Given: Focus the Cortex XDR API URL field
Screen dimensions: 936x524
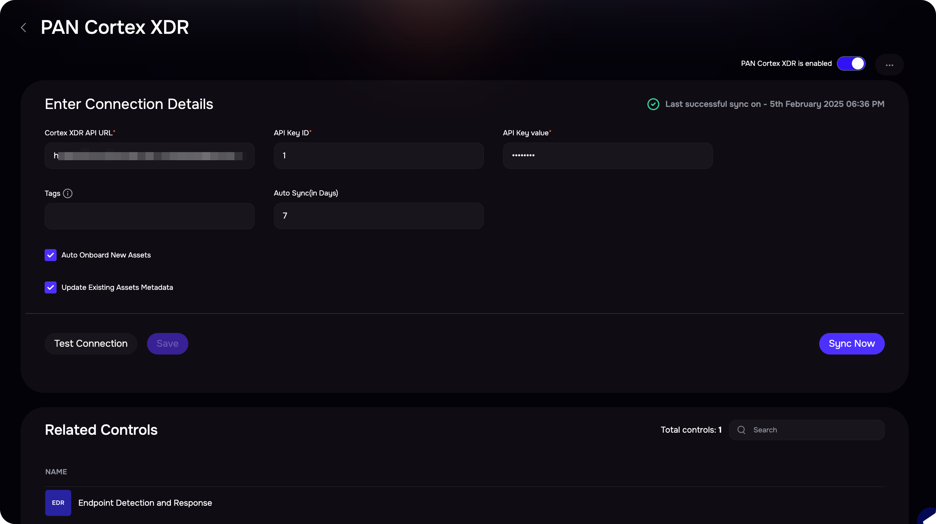Looking at the screenshot, I should pyautogui.click(x=149, y=155).
